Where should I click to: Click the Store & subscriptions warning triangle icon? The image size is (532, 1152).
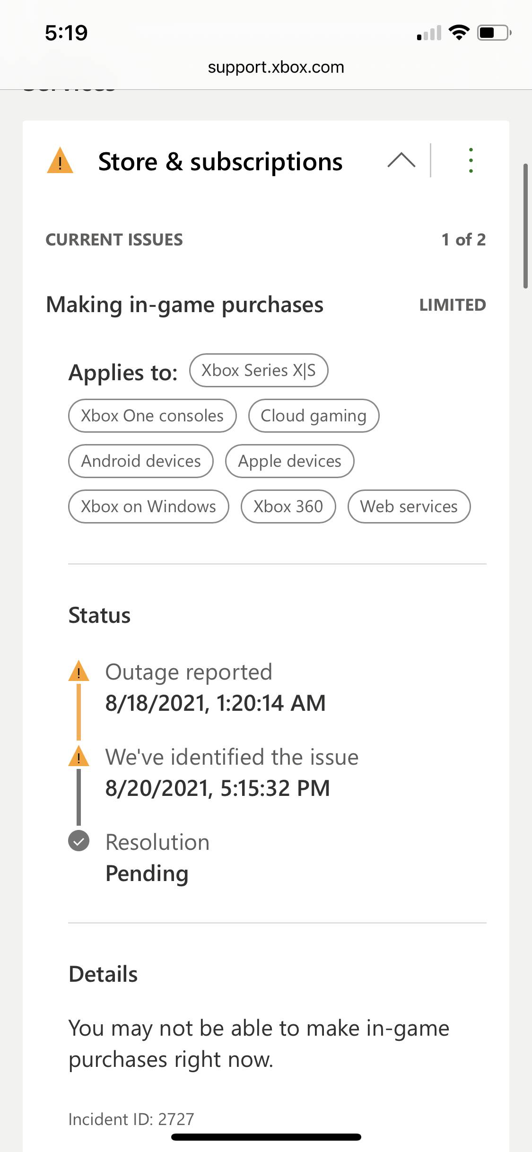[60, 161]
